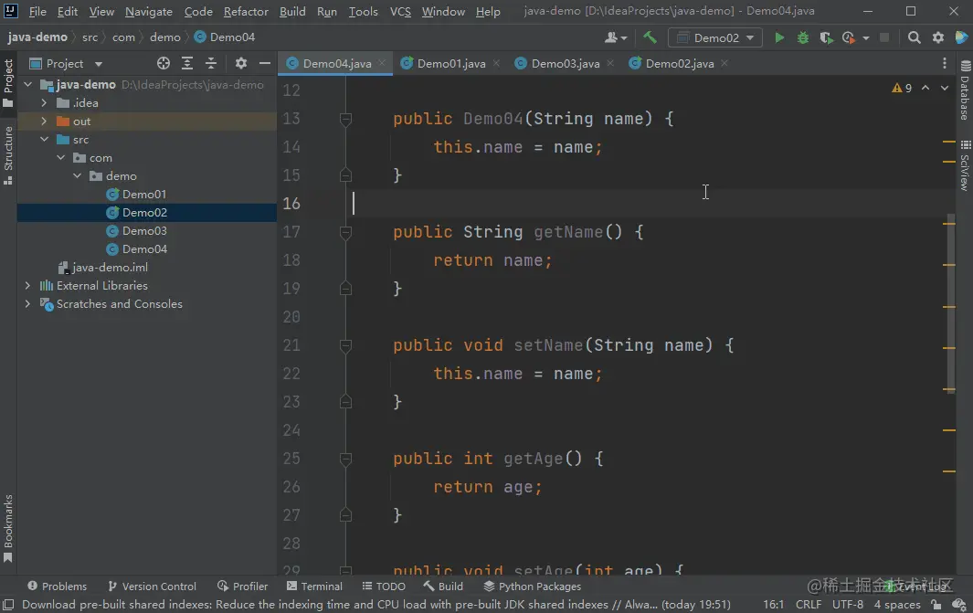The width and height of the screenshot is (973, 613).
Task: Open the TODO tool window
Action: pos(384,587)
